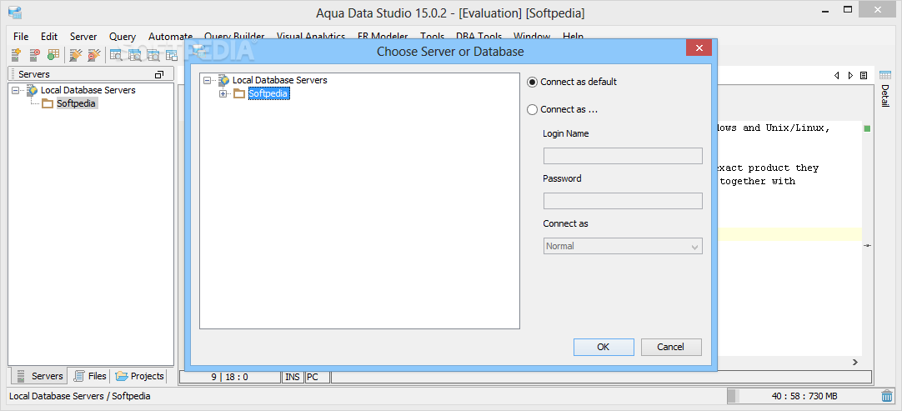Viewport: 902px width, 411px height.
Task: Click the Softpedia folder icon in the dialog
Action: click(239, 94)
